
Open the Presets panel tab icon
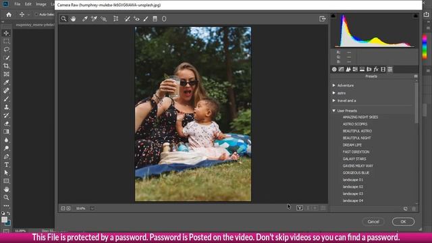(390, 70)
